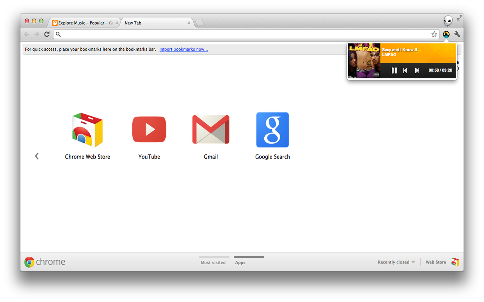Open the Gmail app icon

pos(211,129)
